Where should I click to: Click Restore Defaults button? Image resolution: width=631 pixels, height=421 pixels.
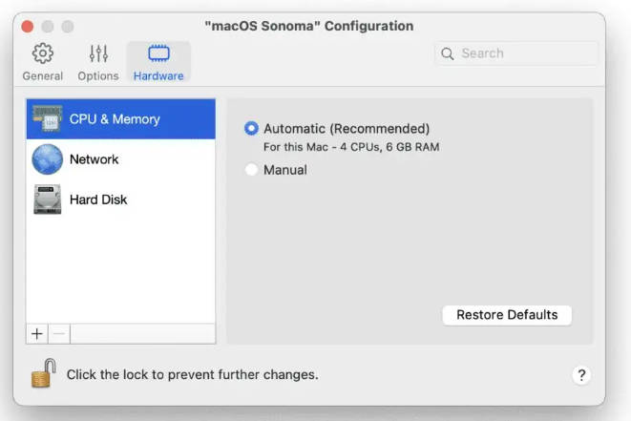tap(507, 315)
